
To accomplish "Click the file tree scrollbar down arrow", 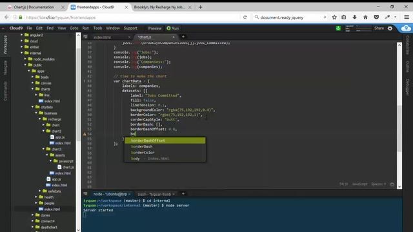I will coord(78,229).
